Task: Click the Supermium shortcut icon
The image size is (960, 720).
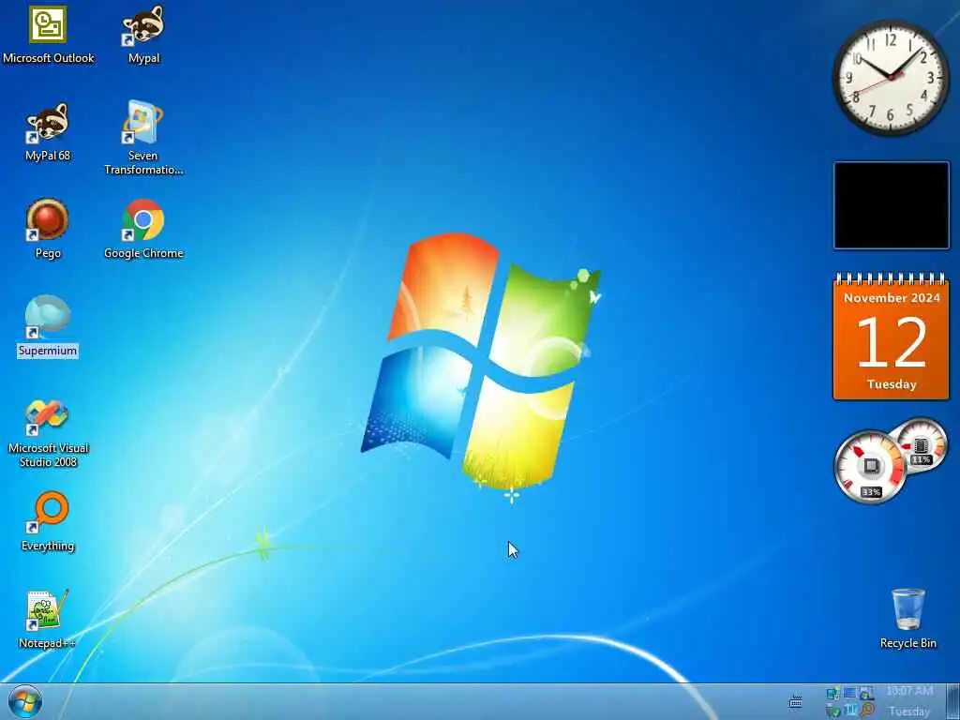Action: [x=48, y=326]
